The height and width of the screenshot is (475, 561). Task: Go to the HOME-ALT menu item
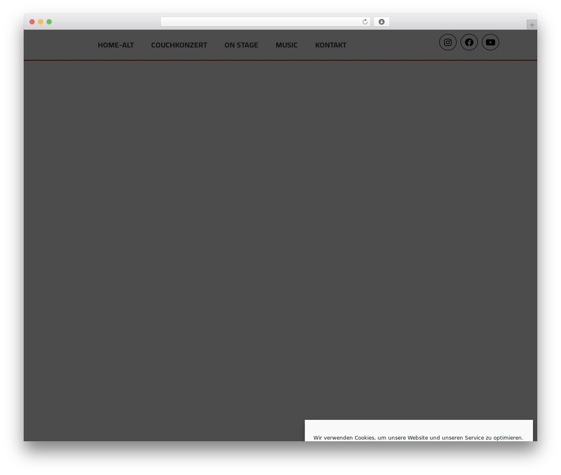point(116,45)
